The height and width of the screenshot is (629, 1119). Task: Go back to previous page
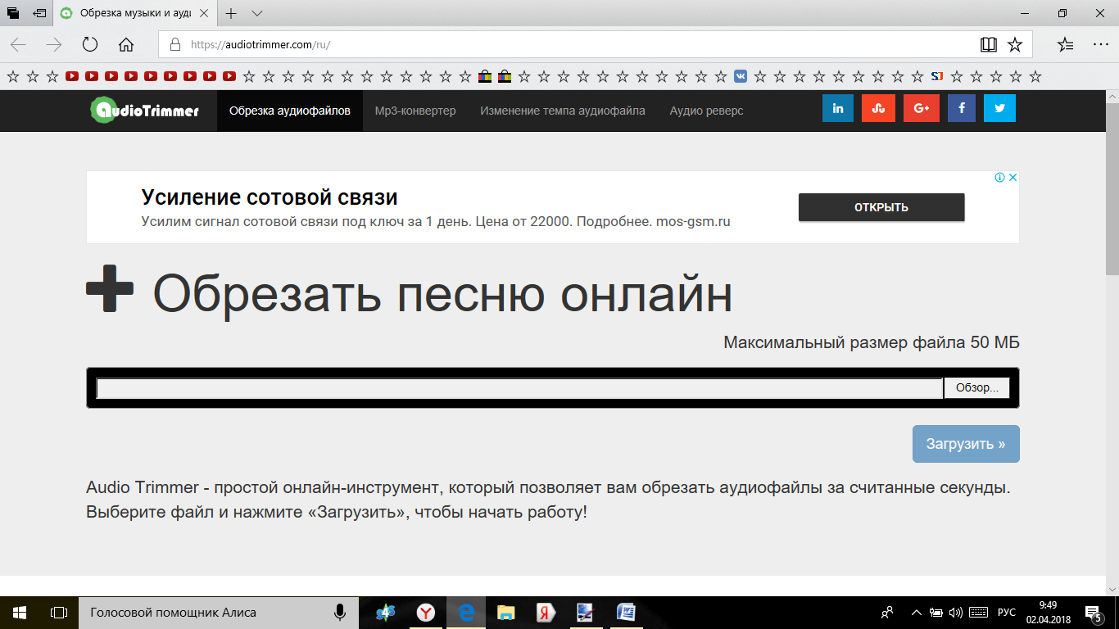coord(18,44)
